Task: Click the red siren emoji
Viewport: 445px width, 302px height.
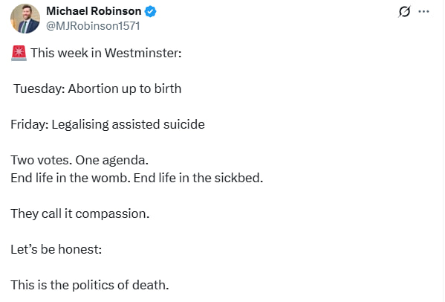Action: [19, 53]
